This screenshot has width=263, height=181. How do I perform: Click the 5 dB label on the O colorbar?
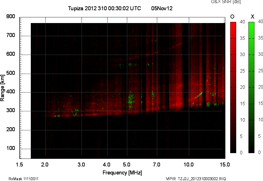pos(241,137)
